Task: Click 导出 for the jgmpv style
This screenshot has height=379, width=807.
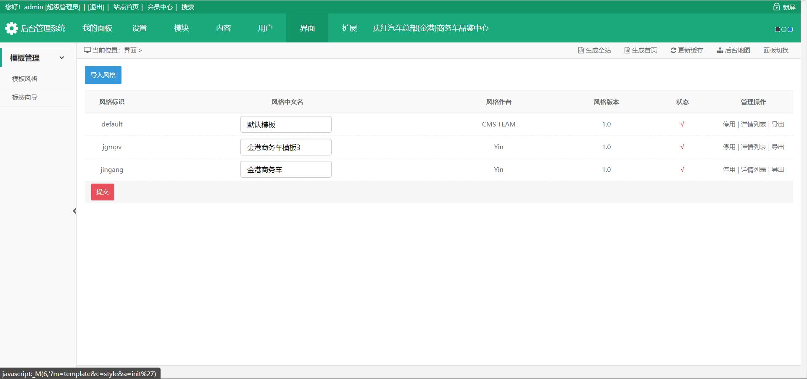Action: [x=778, y=147]
